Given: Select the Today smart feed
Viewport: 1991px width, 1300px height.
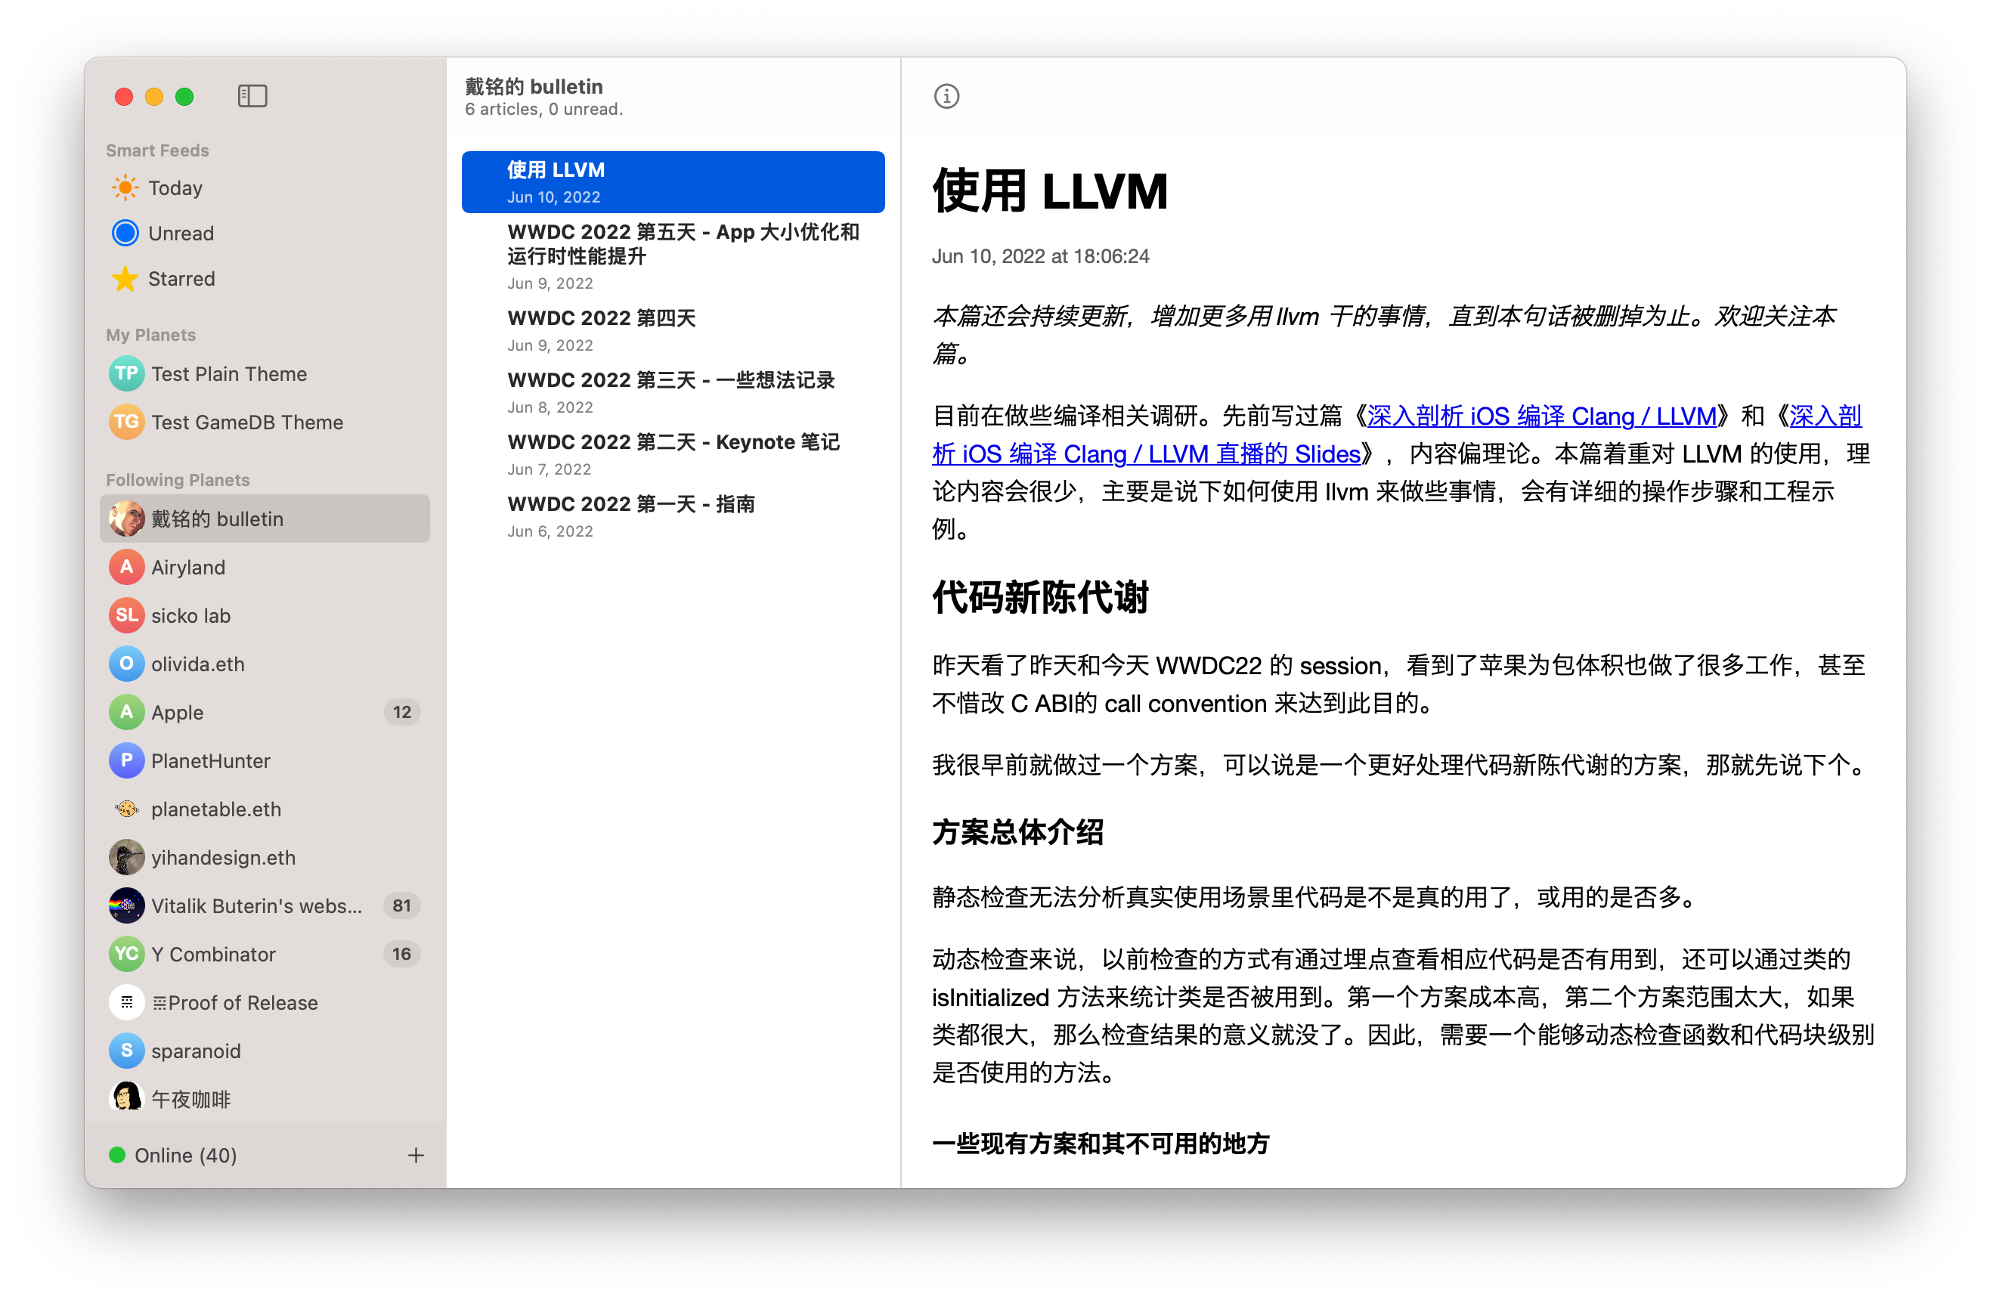Looking at the screenshot, I should point(175,188).
